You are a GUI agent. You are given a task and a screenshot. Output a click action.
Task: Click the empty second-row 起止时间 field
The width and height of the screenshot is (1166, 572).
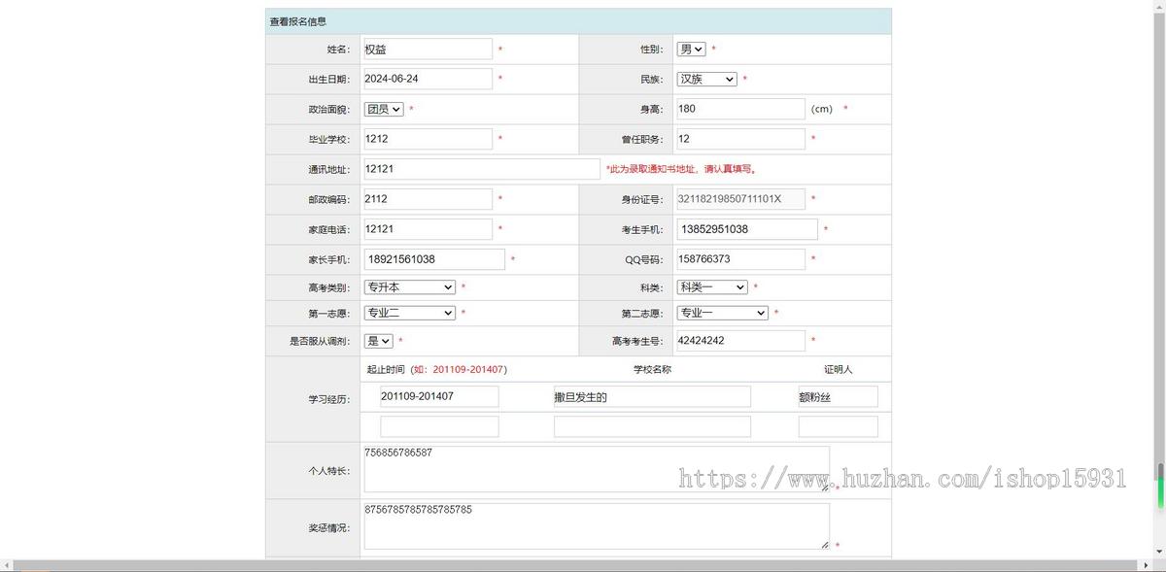pyautogui.click(x=439, y=427)
